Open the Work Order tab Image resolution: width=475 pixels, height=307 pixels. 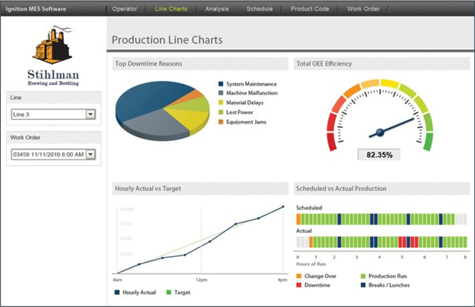pos(363,9)
